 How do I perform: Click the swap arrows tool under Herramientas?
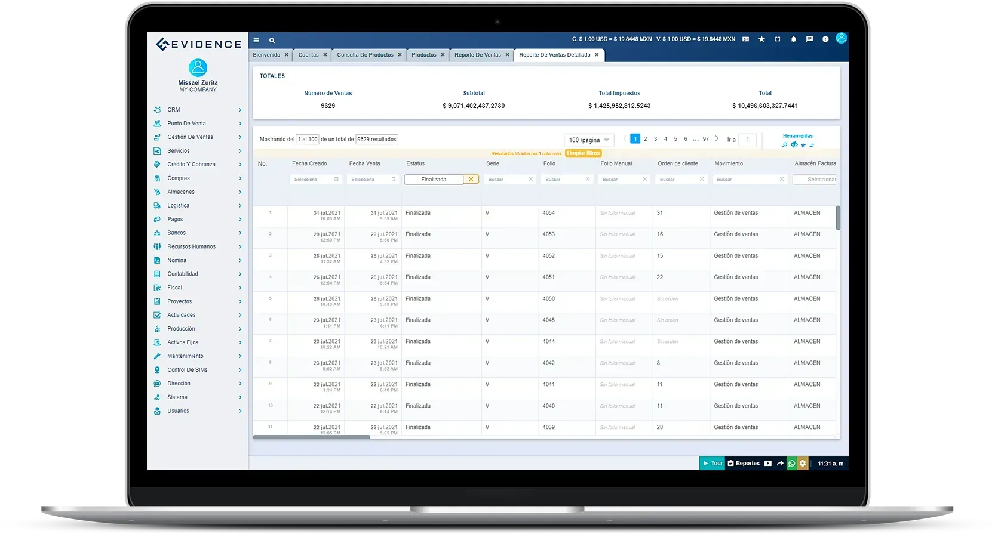tap(812, 145)
